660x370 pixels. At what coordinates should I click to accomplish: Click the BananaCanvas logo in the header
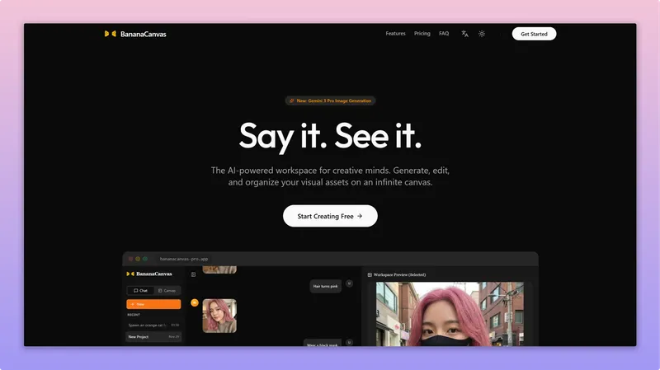[135, 34]
